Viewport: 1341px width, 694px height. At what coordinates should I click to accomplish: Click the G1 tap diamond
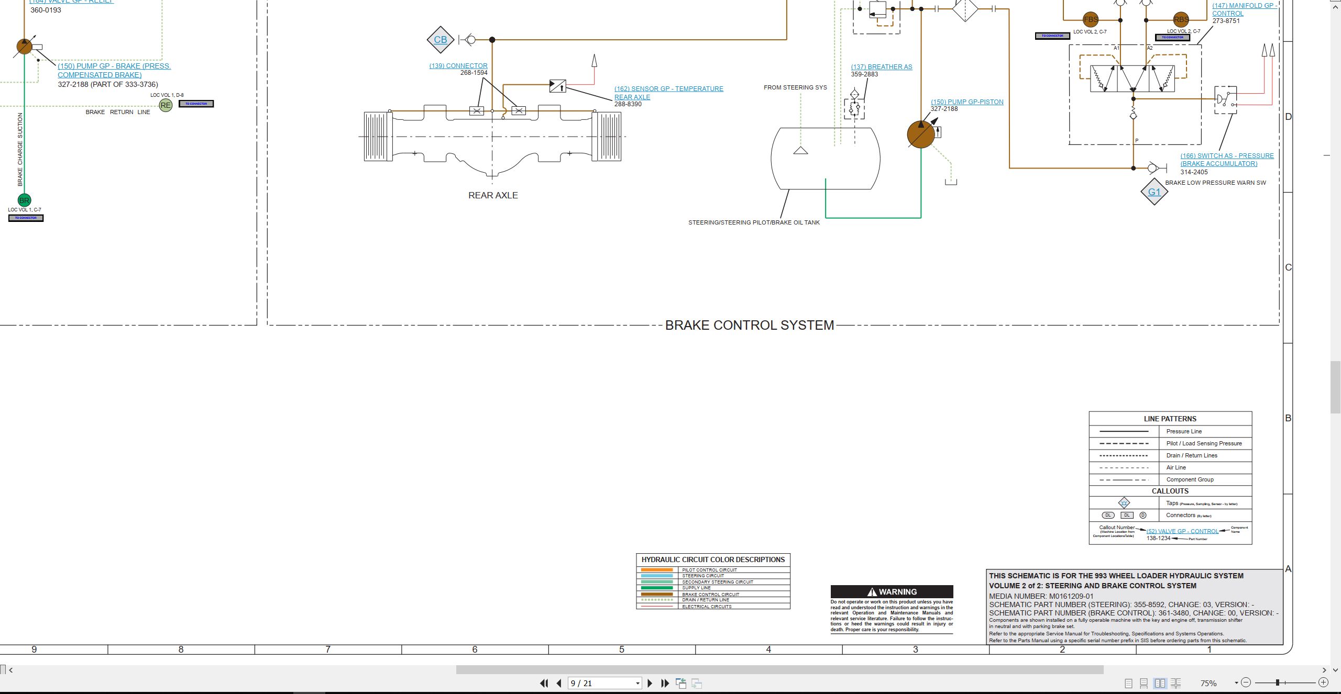pos(1154,192)
